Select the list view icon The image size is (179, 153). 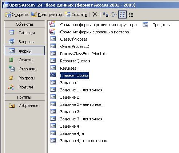[x=122, y=15]
